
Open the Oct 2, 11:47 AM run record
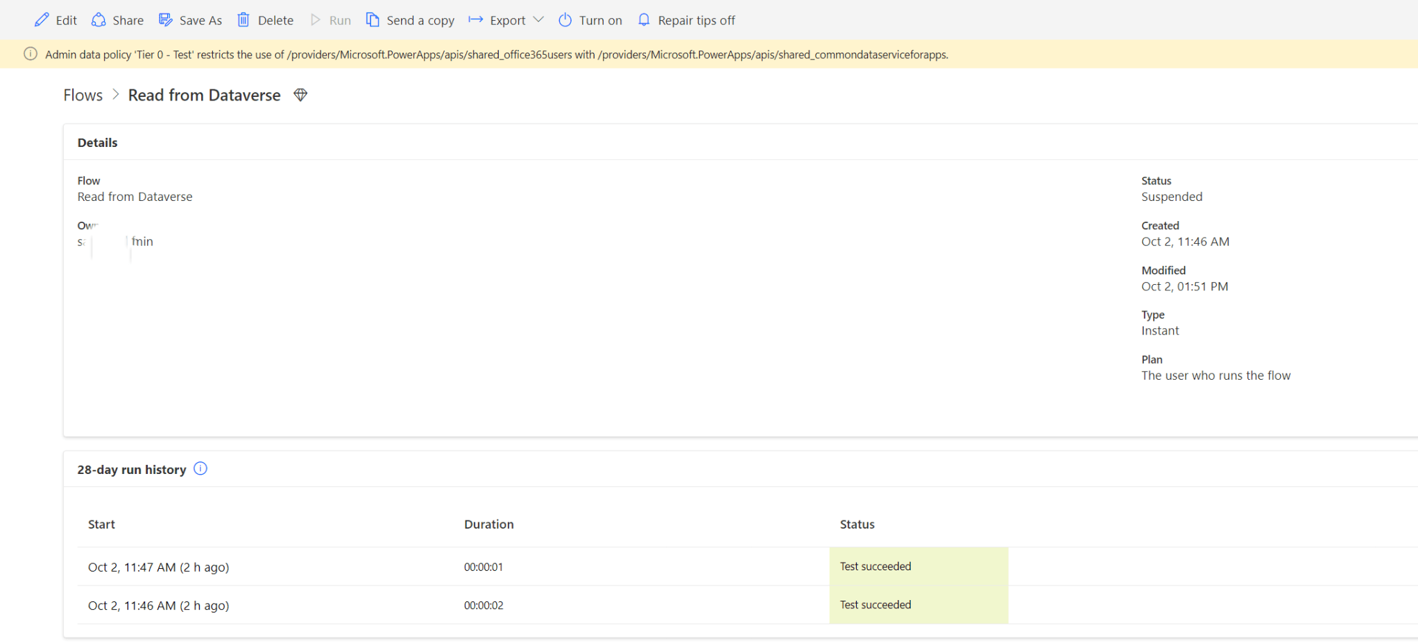(x=158, y=567)
